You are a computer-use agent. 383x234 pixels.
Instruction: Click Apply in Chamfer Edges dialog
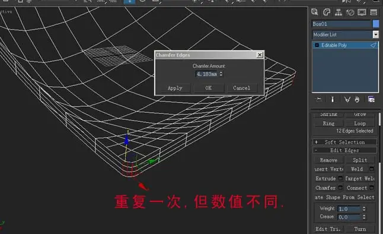(175, 88)
